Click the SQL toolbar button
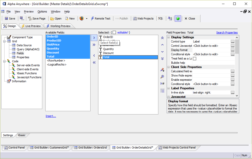The image size is (252, 159). click(161, 18)
